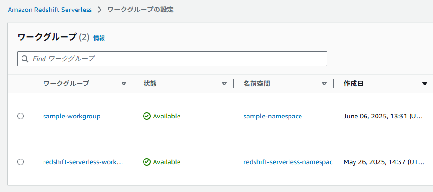Click the ワークグループ column header text
This screenshot has height=192, width=433.
click(x=66, y=84)
